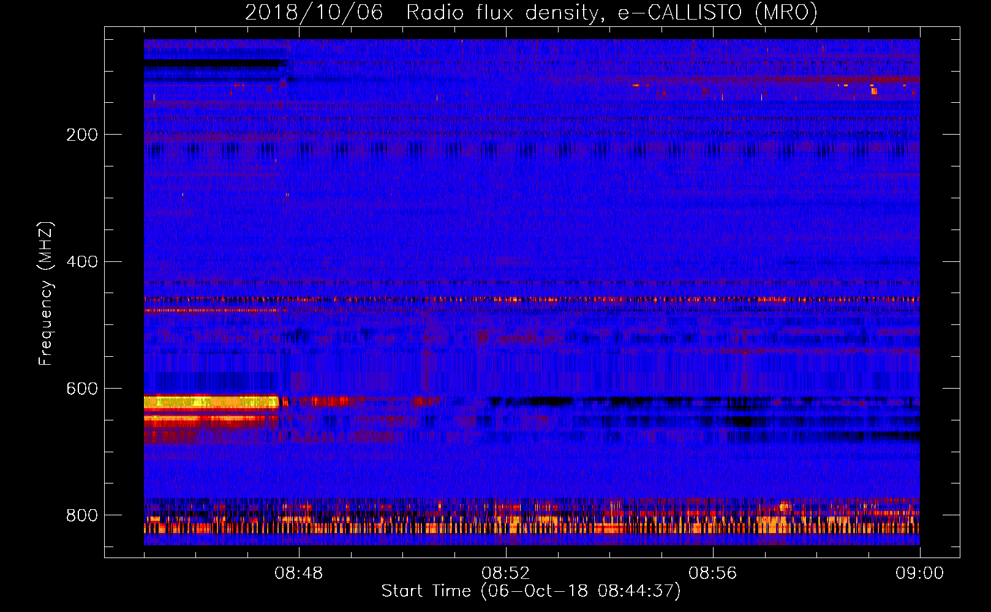Click the 08:48 time tick label

click(299, 573)
